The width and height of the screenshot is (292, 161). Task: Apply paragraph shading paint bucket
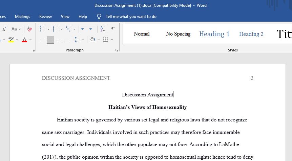click(92, 40)
